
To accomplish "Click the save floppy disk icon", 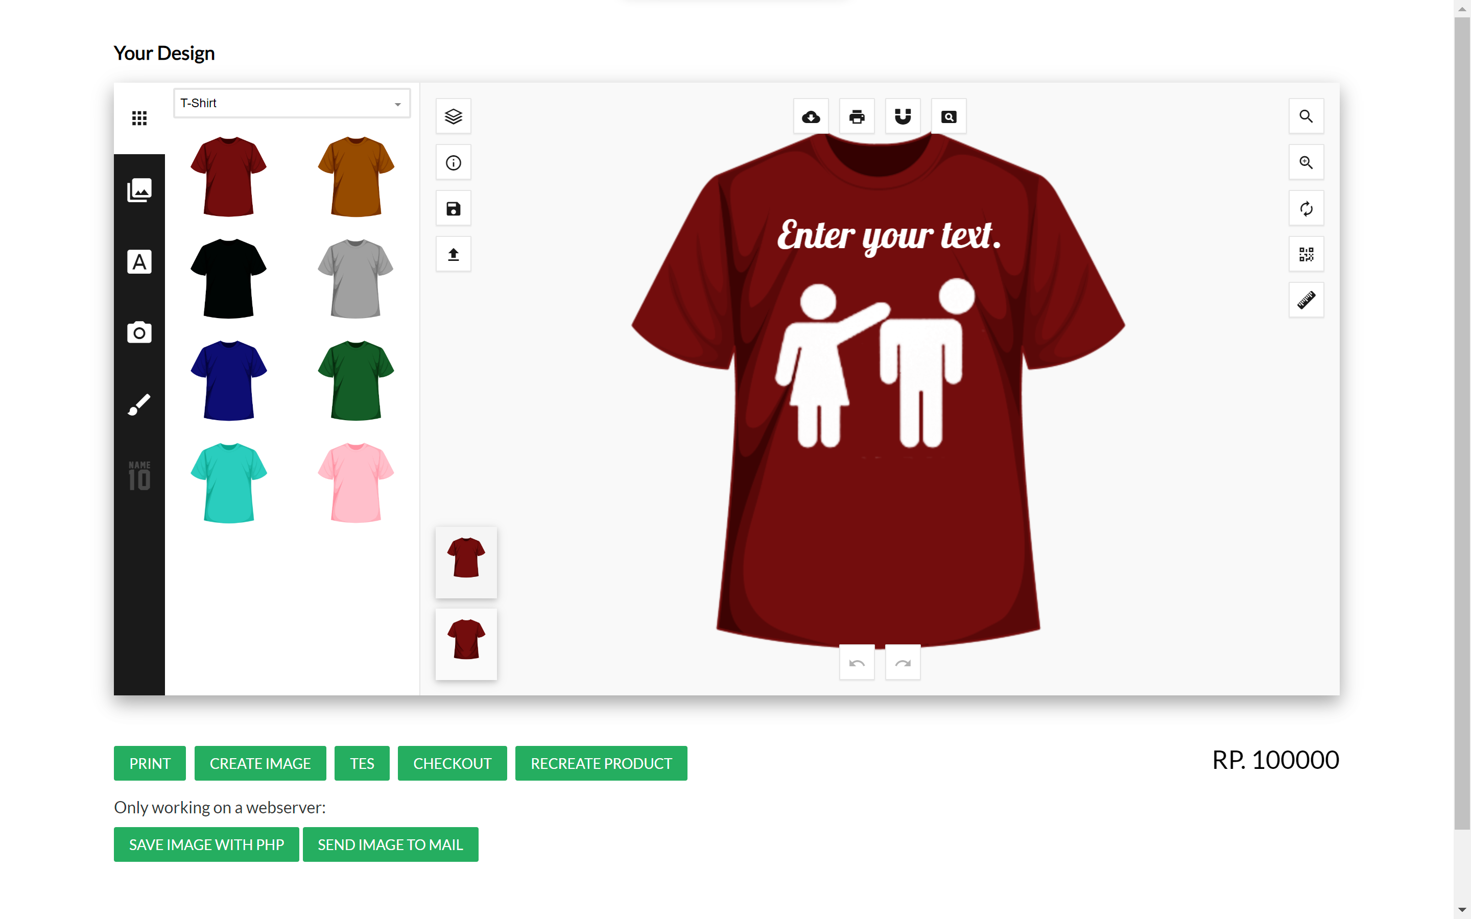I will tap(453, 208).
